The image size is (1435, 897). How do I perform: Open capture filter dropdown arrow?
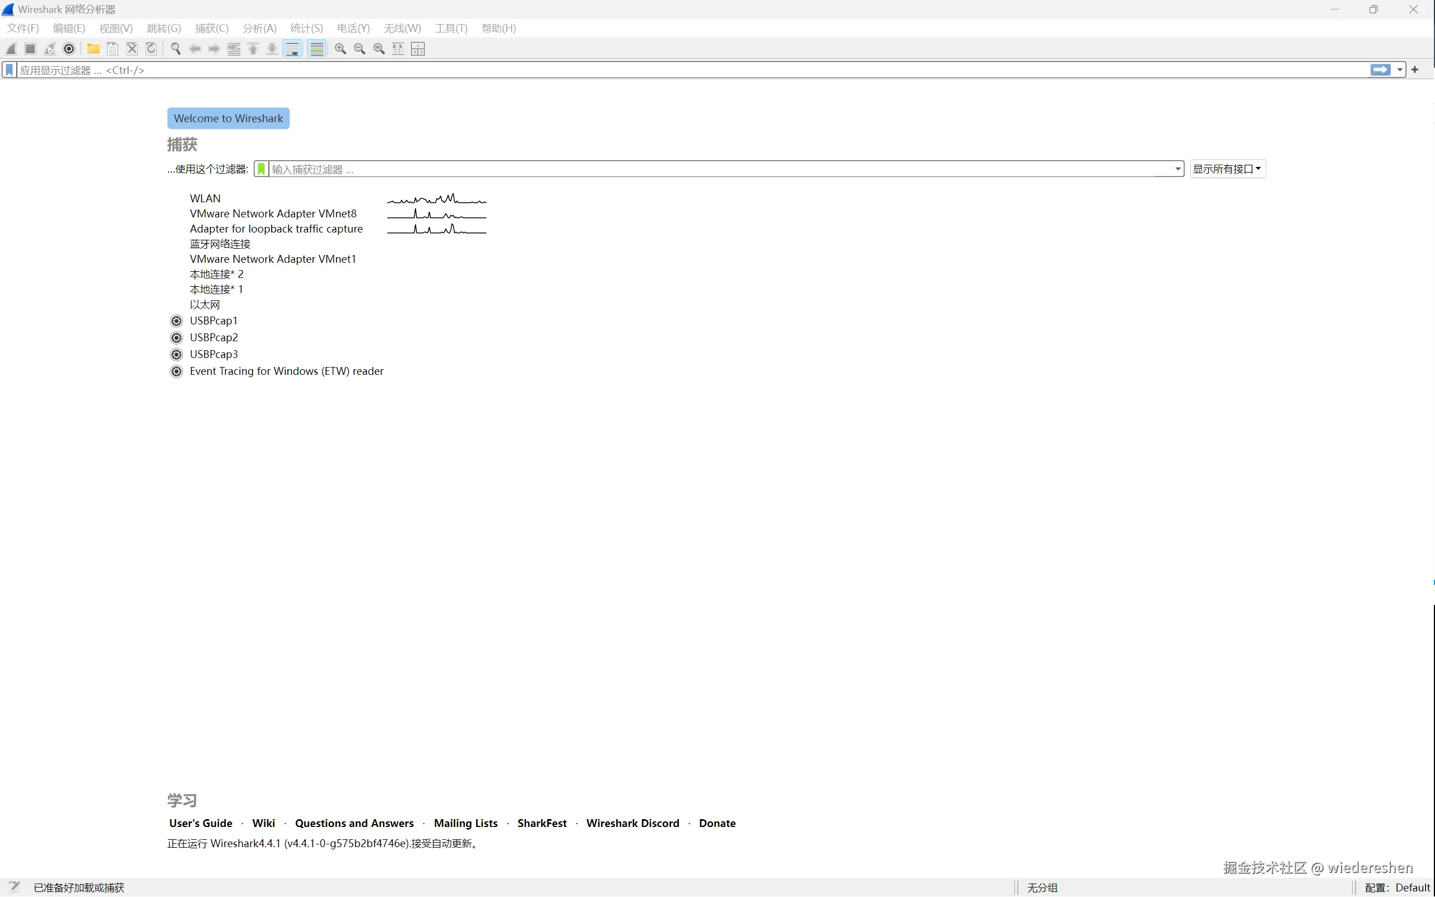pyautogui.click(x=1178, y=169)
